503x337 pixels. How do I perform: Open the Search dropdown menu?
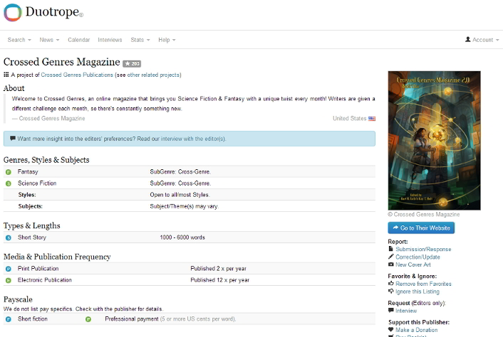[19, 40]
